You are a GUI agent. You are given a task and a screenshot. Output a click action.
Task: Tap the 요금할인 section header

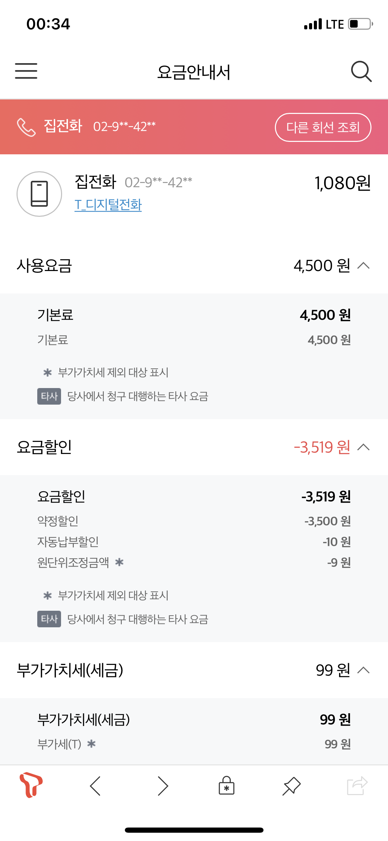point(44,447)
